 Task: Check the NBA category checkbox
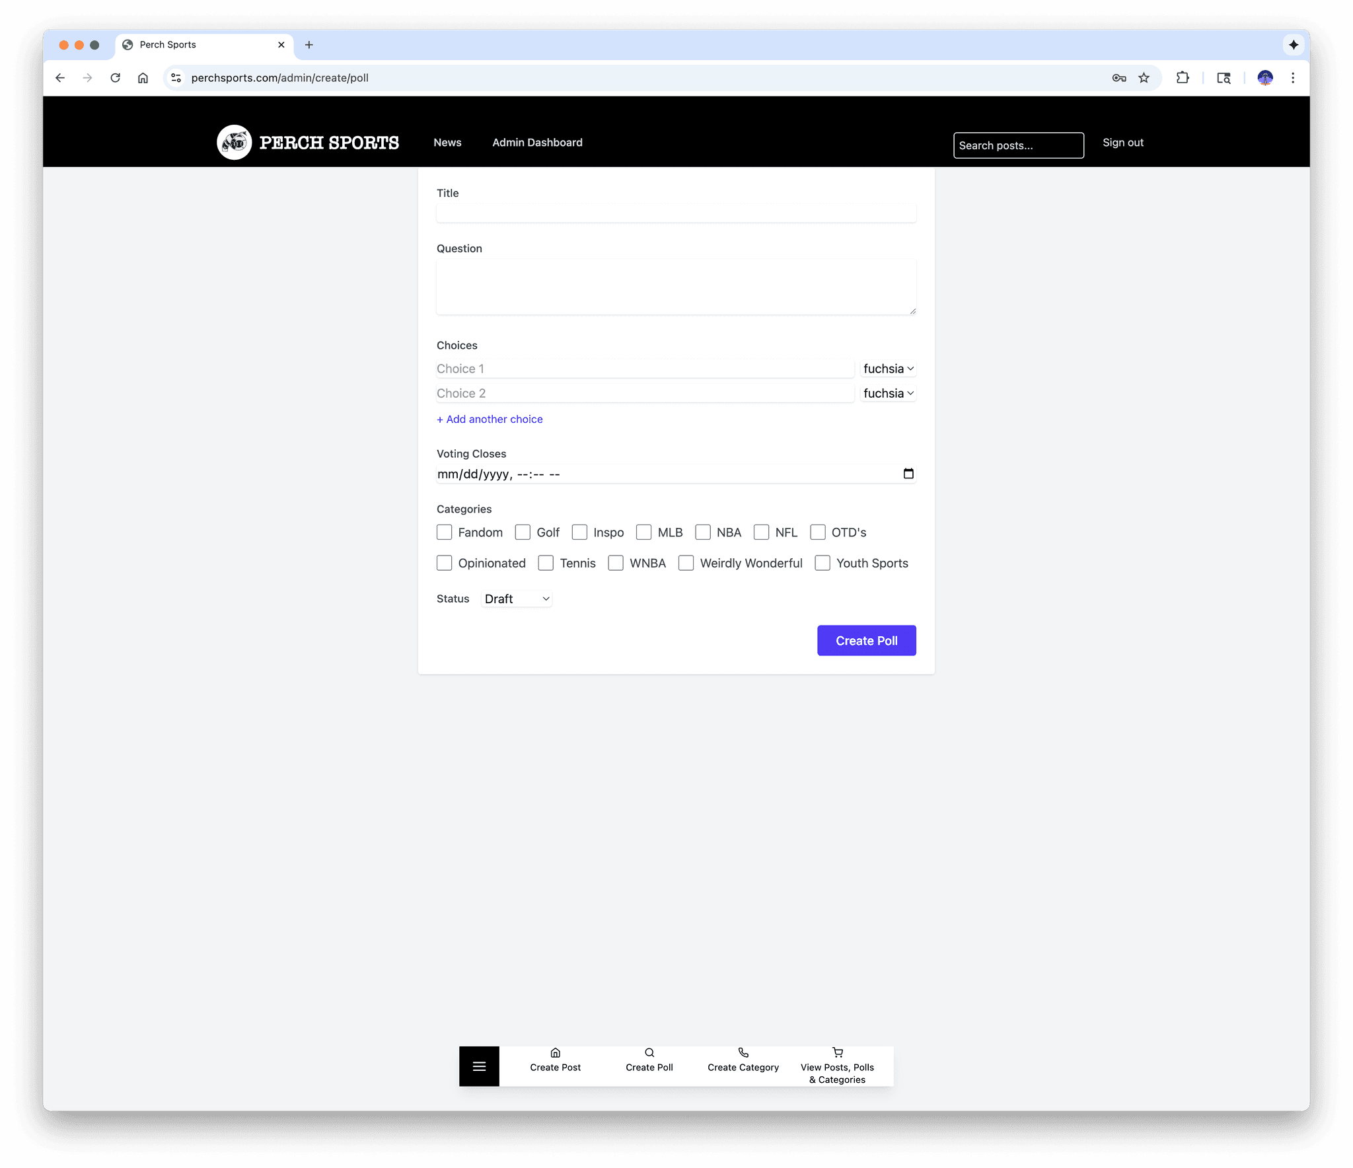703,532
